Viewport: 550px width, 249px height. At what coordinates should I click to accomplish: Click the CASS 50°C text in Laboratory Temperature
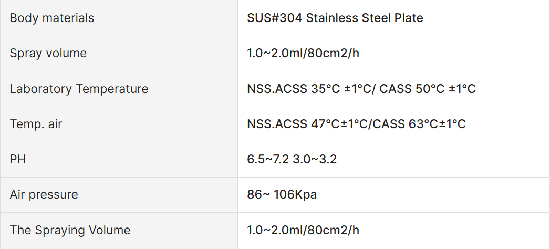412,89
